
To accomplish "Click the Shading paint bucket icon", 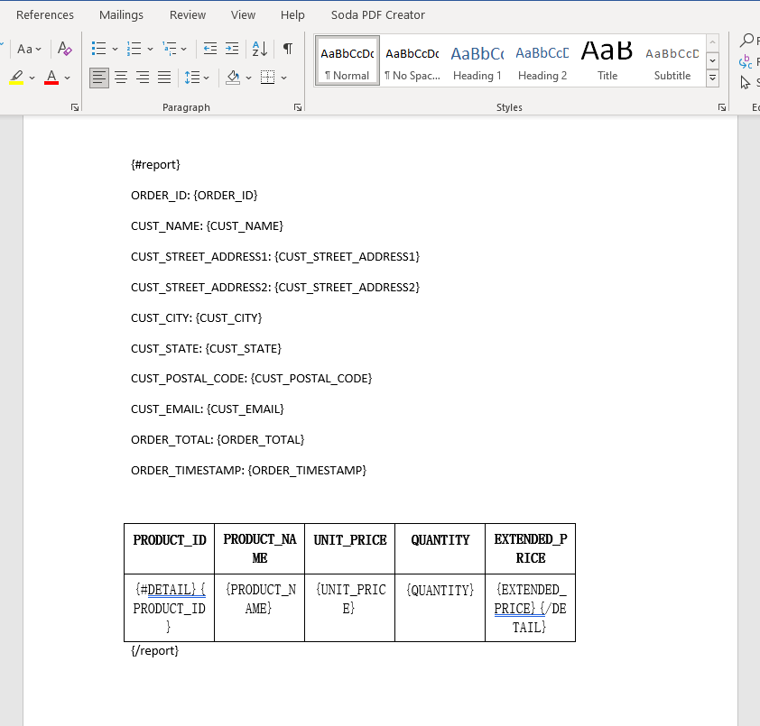I will (233, 78).
